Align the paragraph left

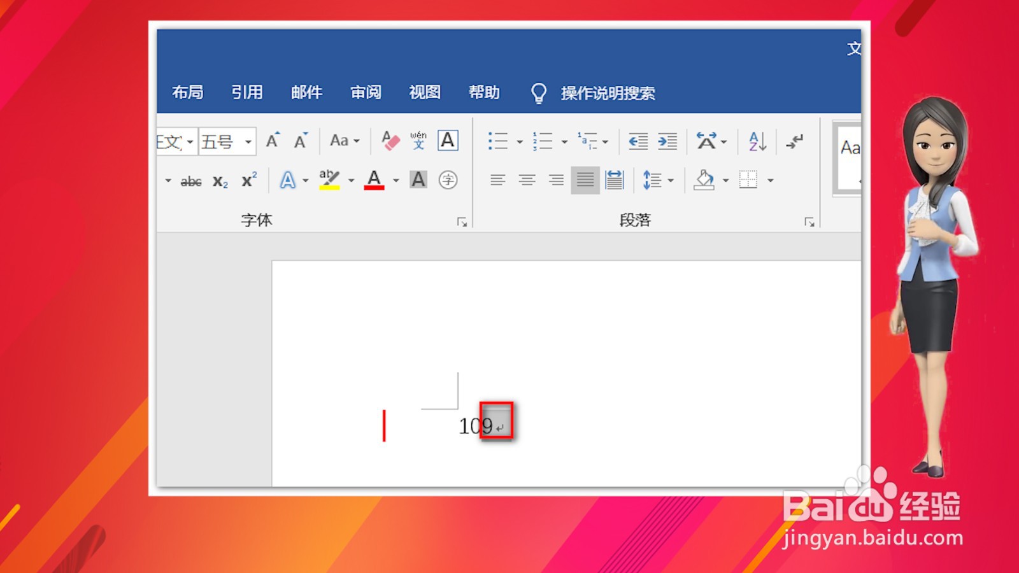(498, 180)
